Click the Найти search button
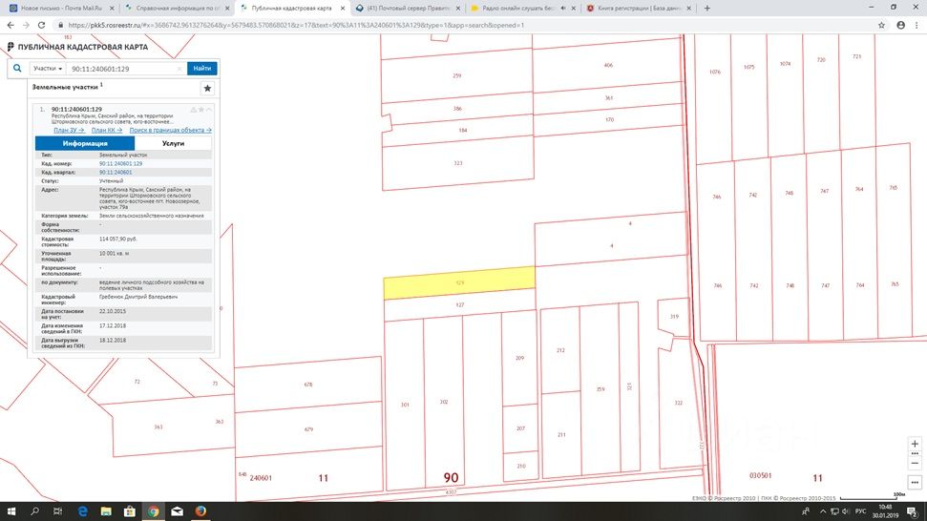 (202, 69)
